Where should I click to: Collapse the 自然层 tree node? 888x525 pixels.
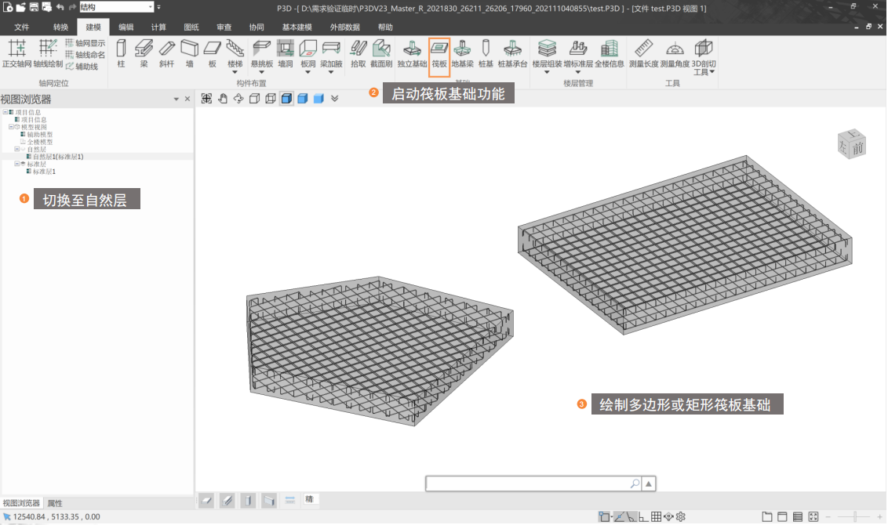(x=17, y=149)
